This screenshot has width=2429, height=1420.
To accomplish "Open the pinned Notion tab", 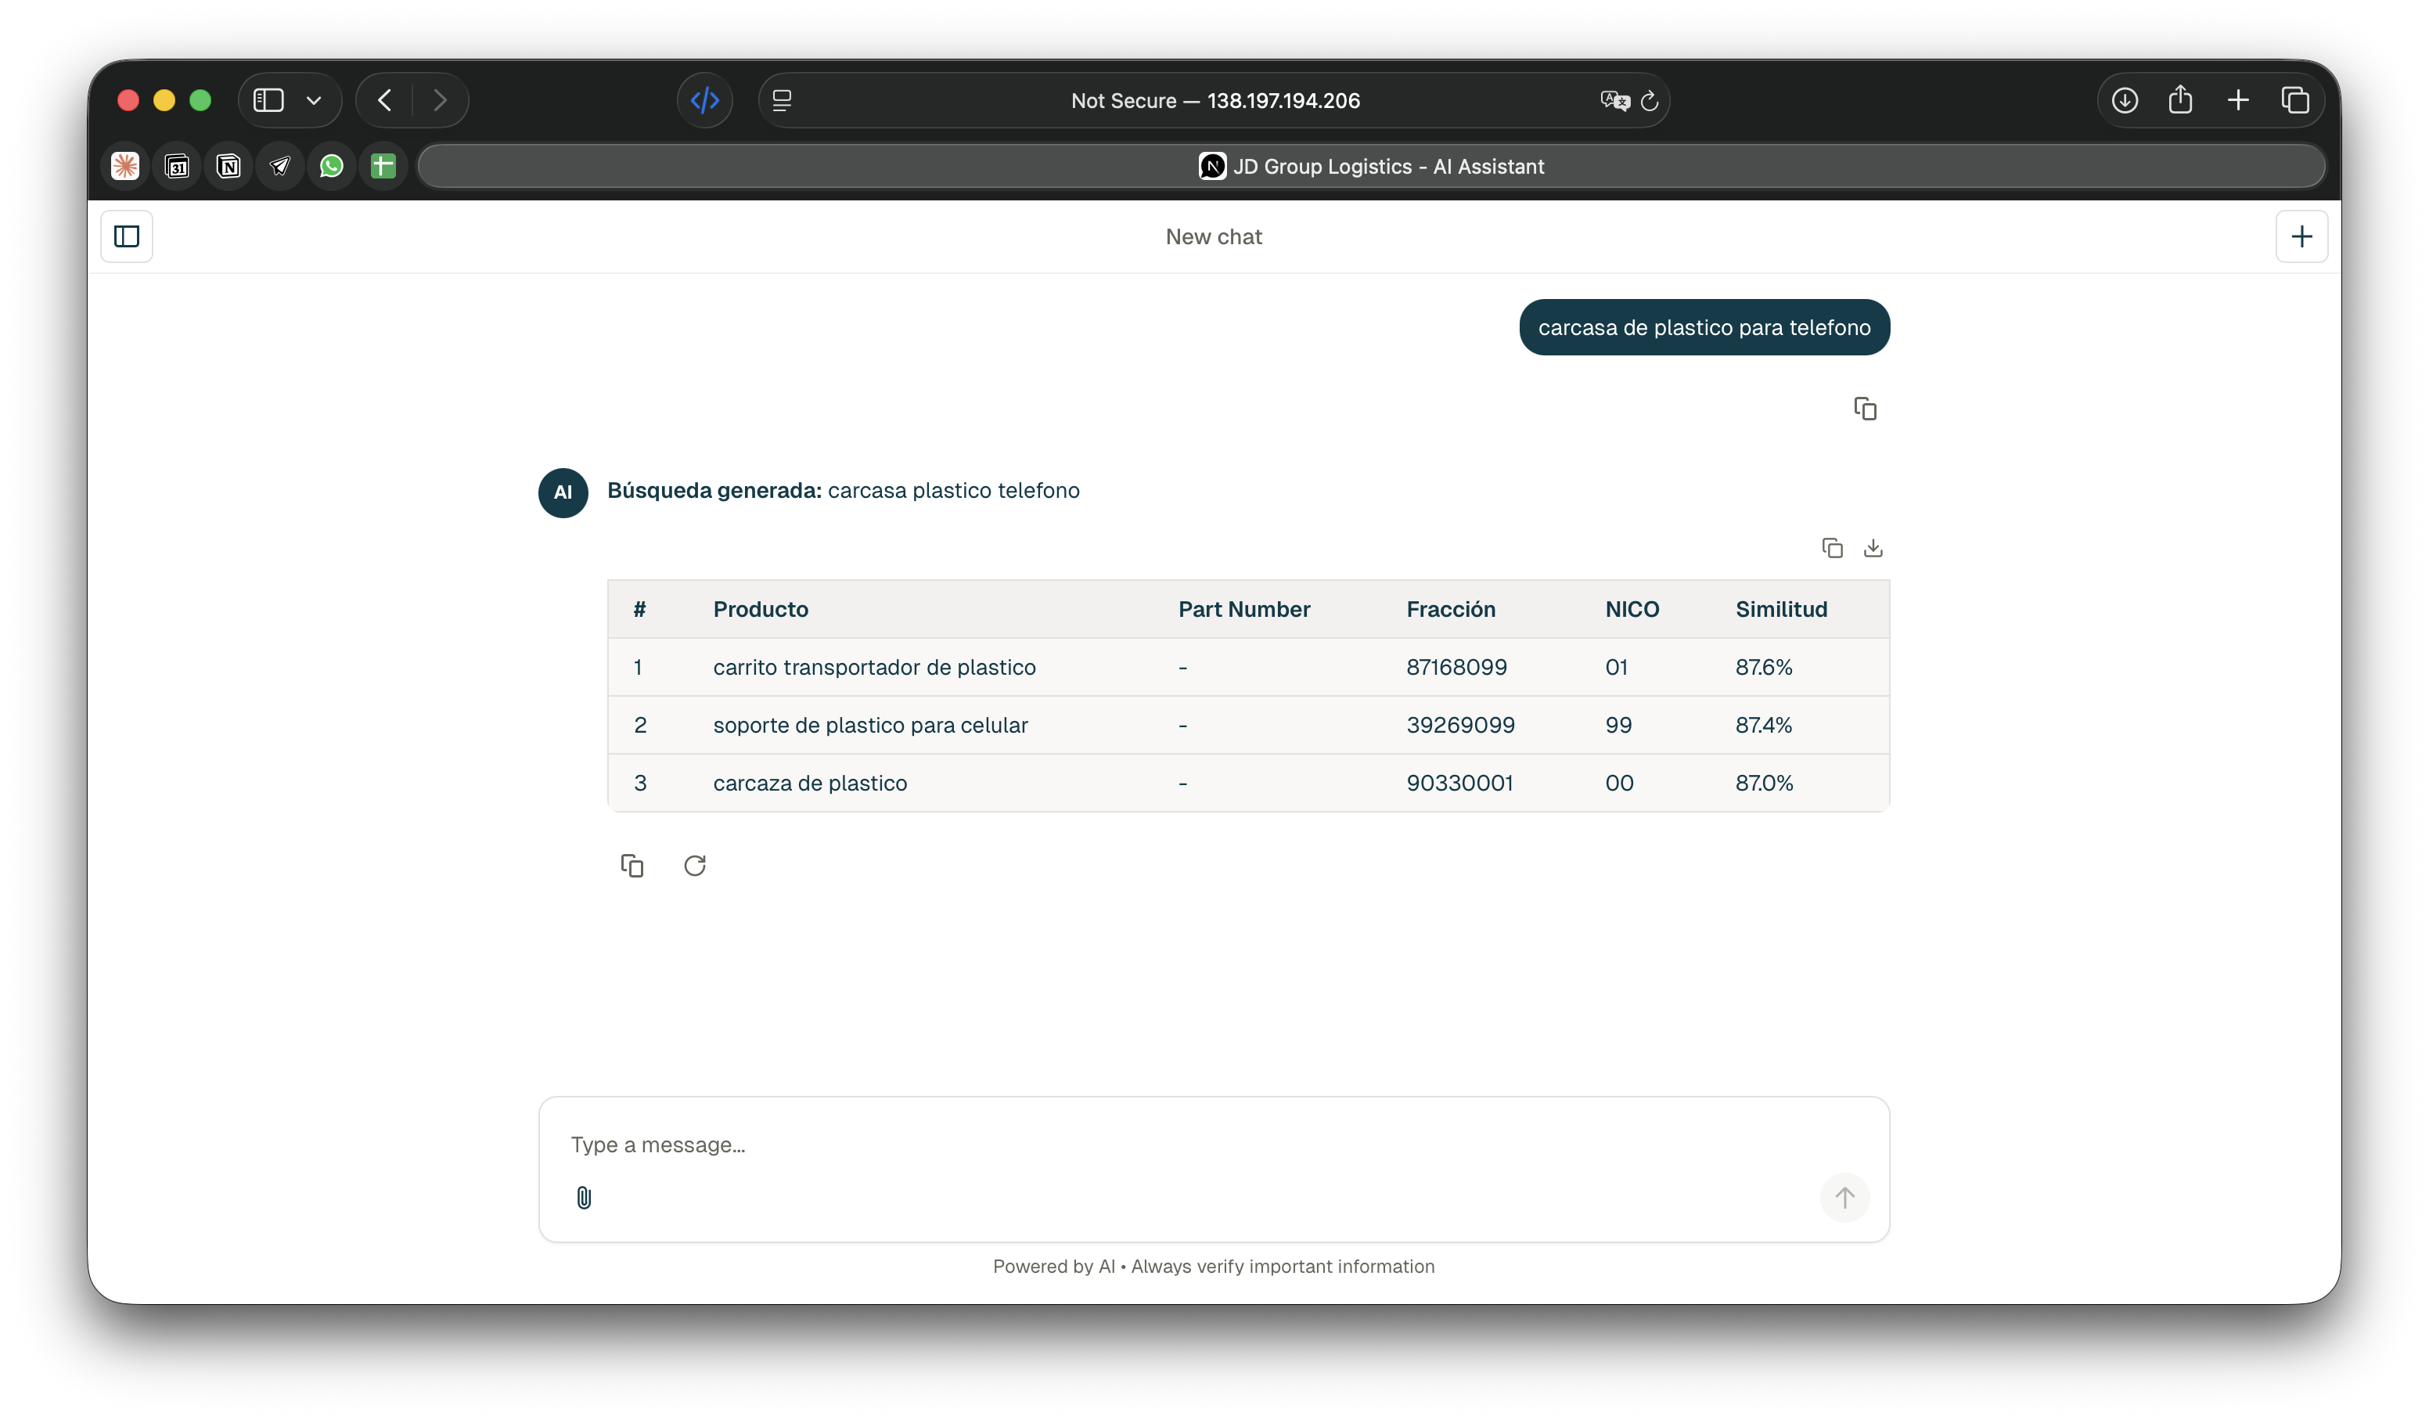I will (x=229, y=167).
